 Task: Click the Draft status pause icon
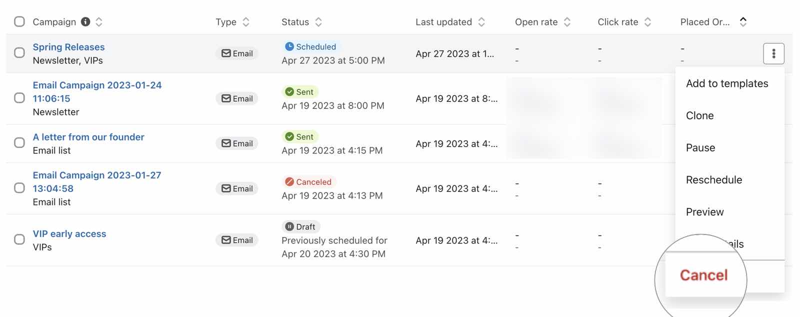pyautogui.click(x=289, y=227)
